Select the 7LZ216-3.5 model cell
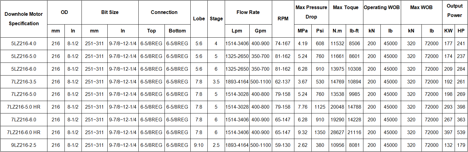This screenshot has height=152, width=468. coord(24,82)
